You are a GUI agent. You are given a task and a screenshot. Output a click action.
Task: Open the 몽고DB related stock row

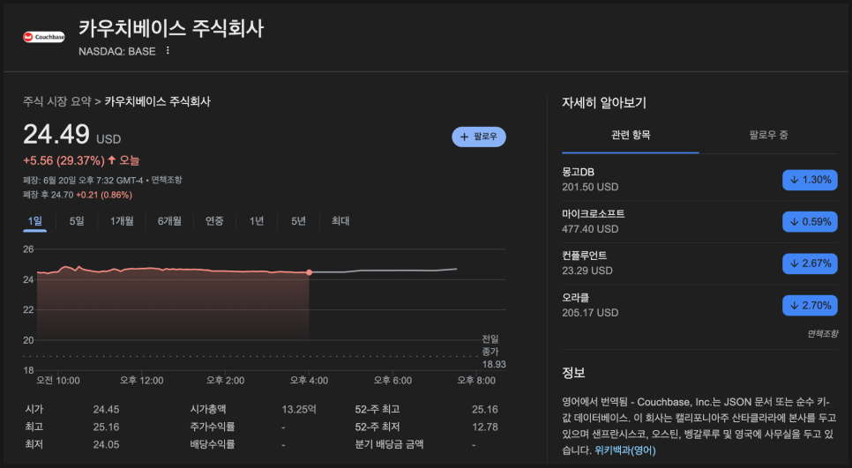pos(699,180)
